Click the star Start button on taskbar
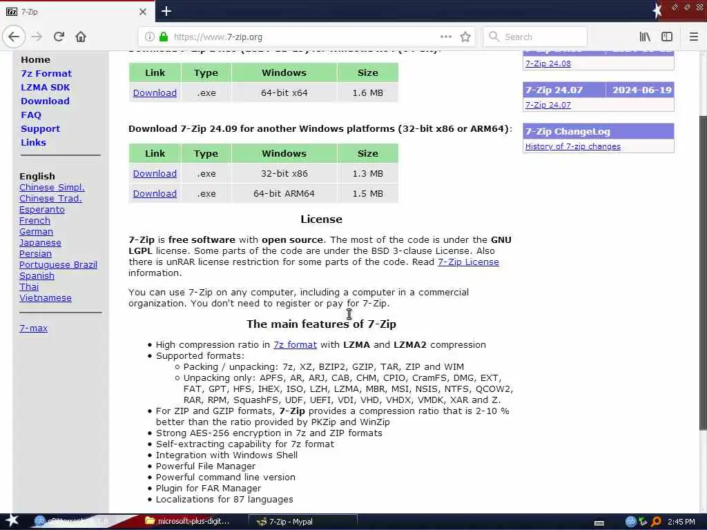This screenshot has height=530, width=707. pyautogui.click(x=12, y=521)
